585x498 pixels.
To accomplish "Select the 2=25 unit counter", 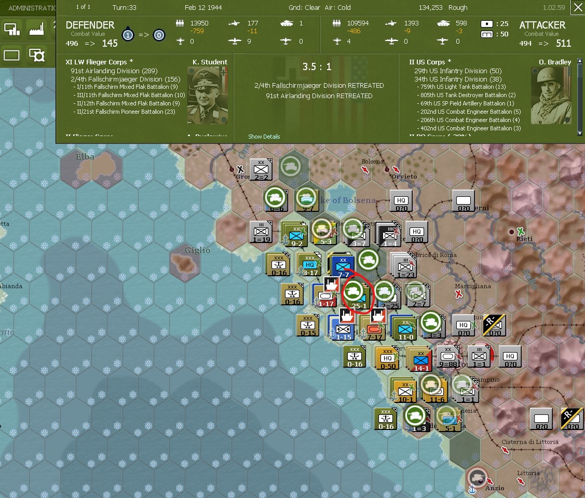I will pos(389,298).
